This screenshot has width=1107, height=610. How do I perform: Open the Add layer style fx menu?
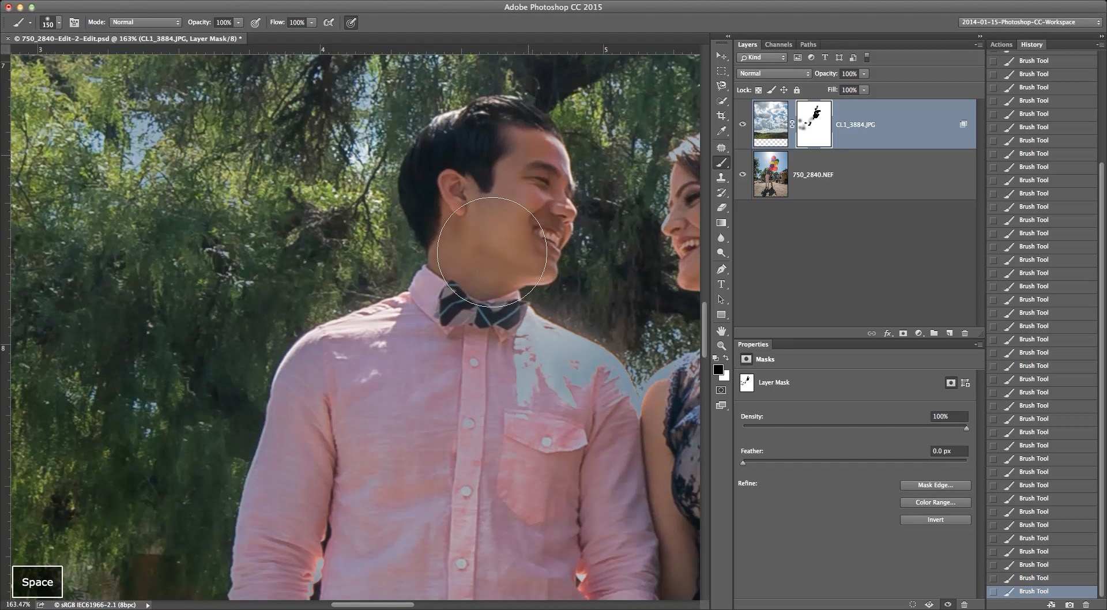(x=888, y=333)
